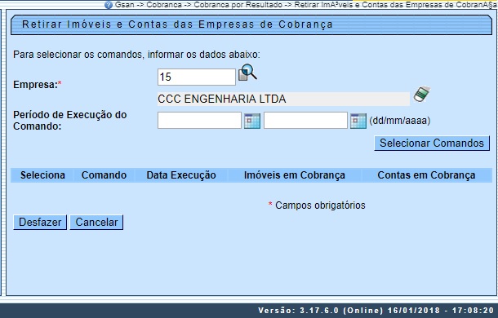Click the Comando column header
The height and width of the screenshot is (318, 498).
tap(104, 175)
